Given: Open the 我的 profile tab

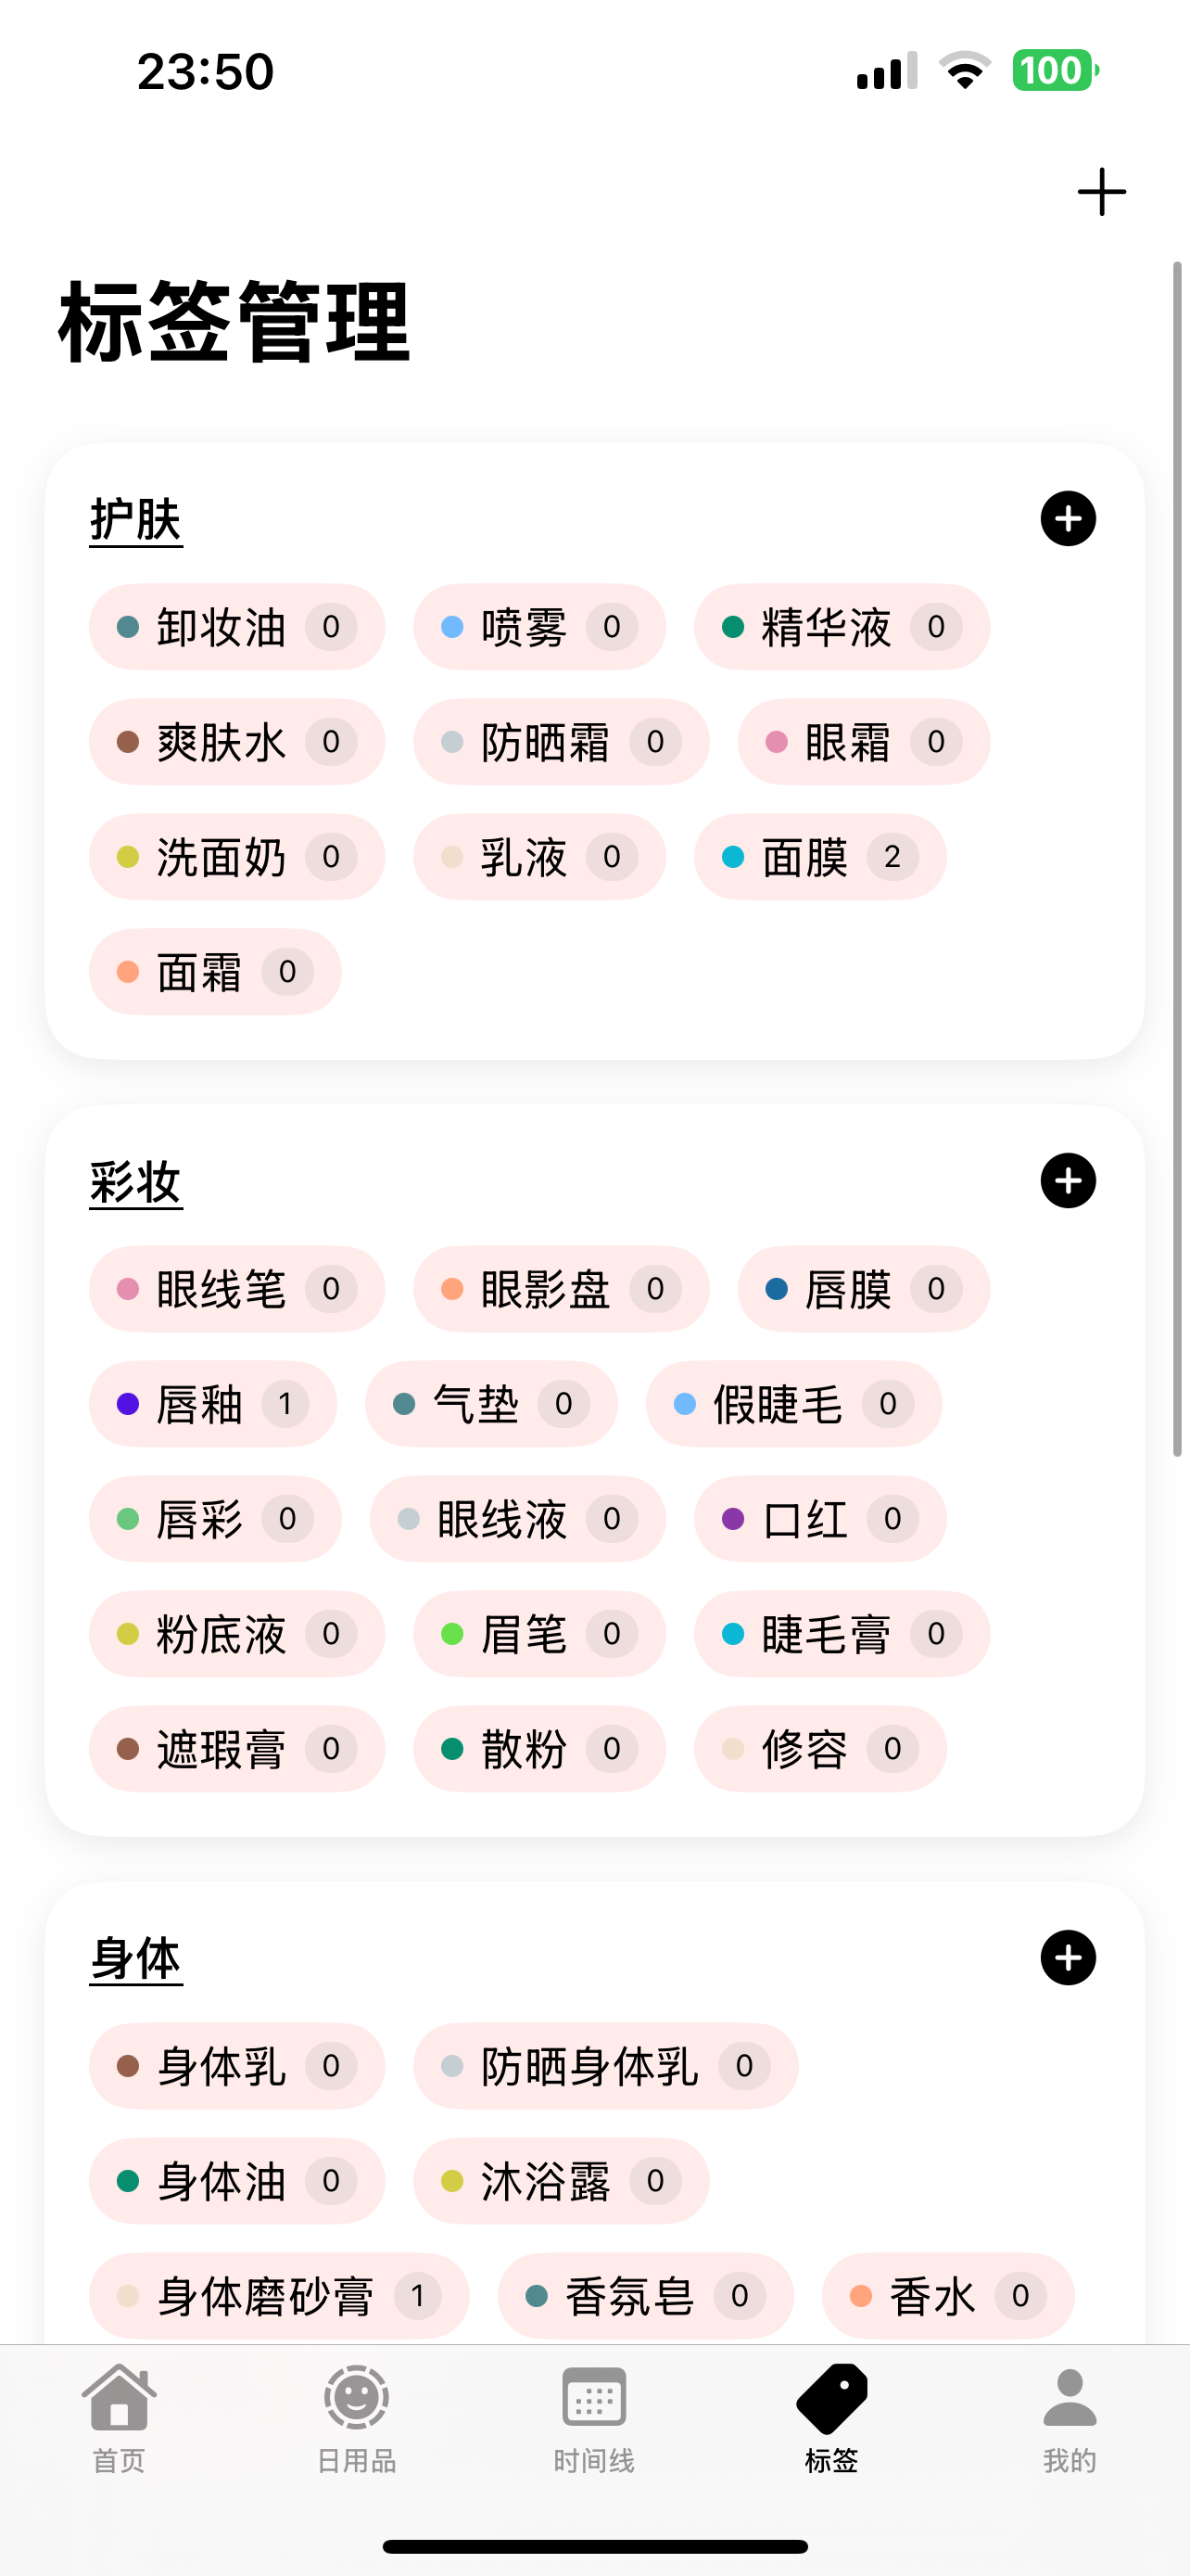Looking at the screenshot, I should pyautogui.click(x=1070, y=2418).
